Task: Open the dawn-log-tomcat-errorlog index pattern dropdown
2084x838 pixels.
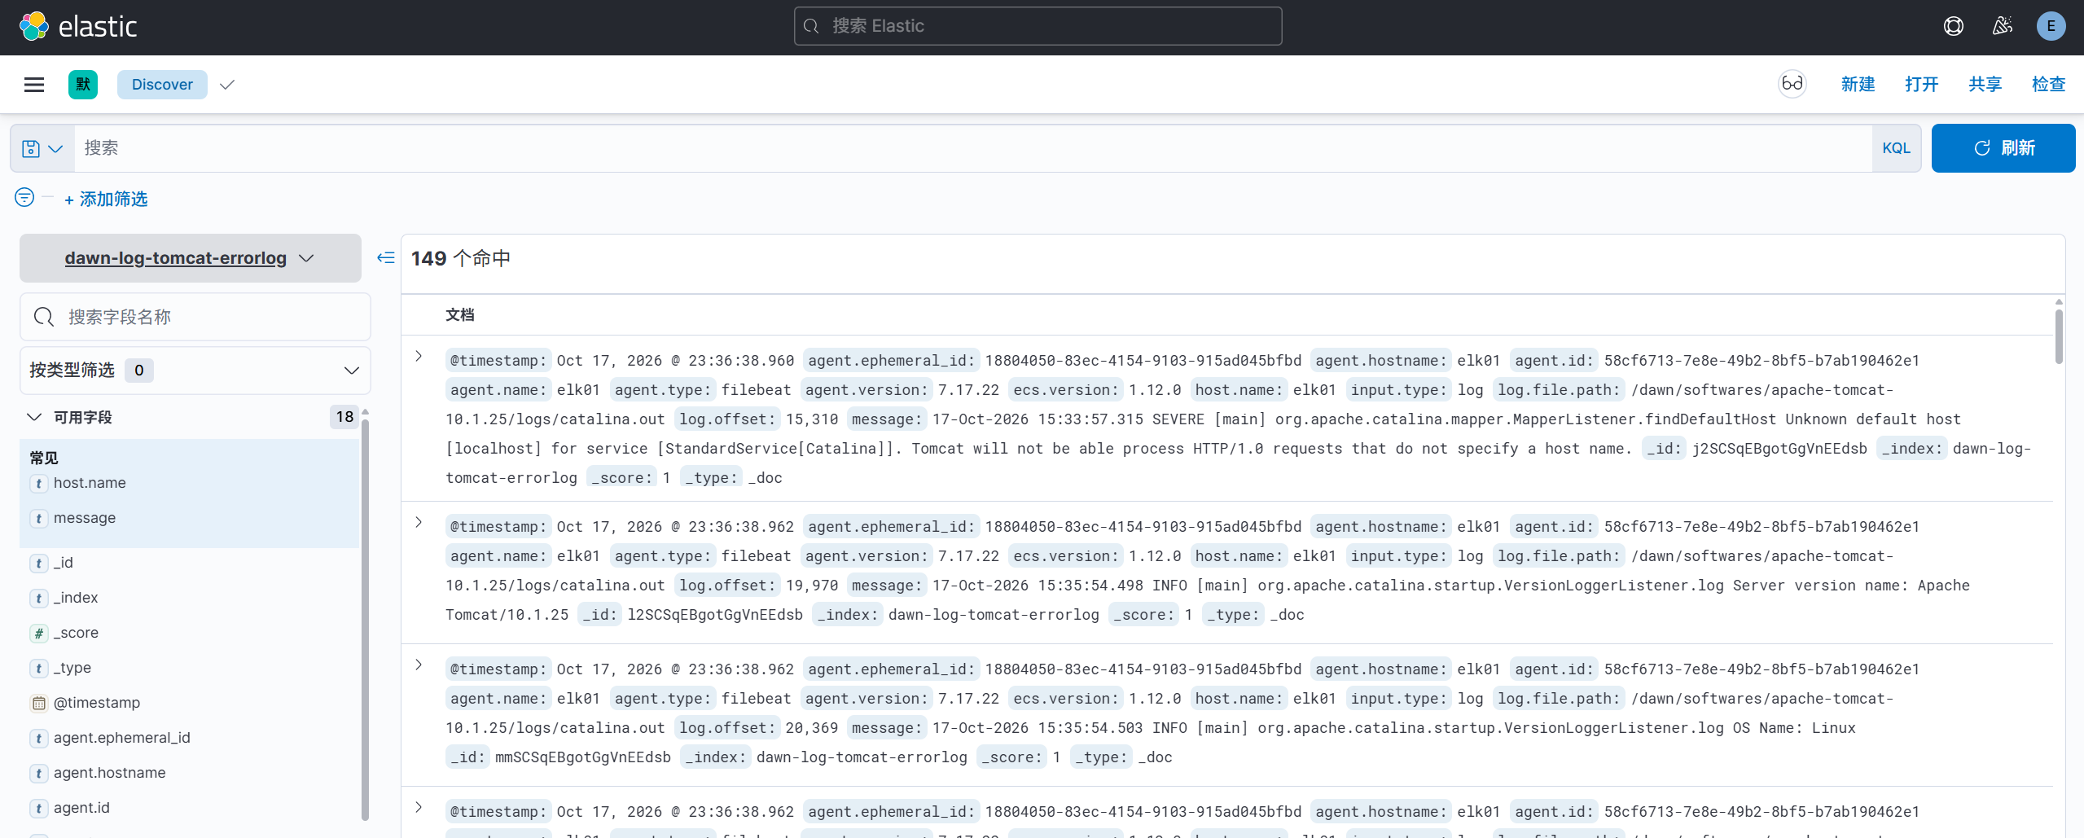Action: click(x=190, y=258)
